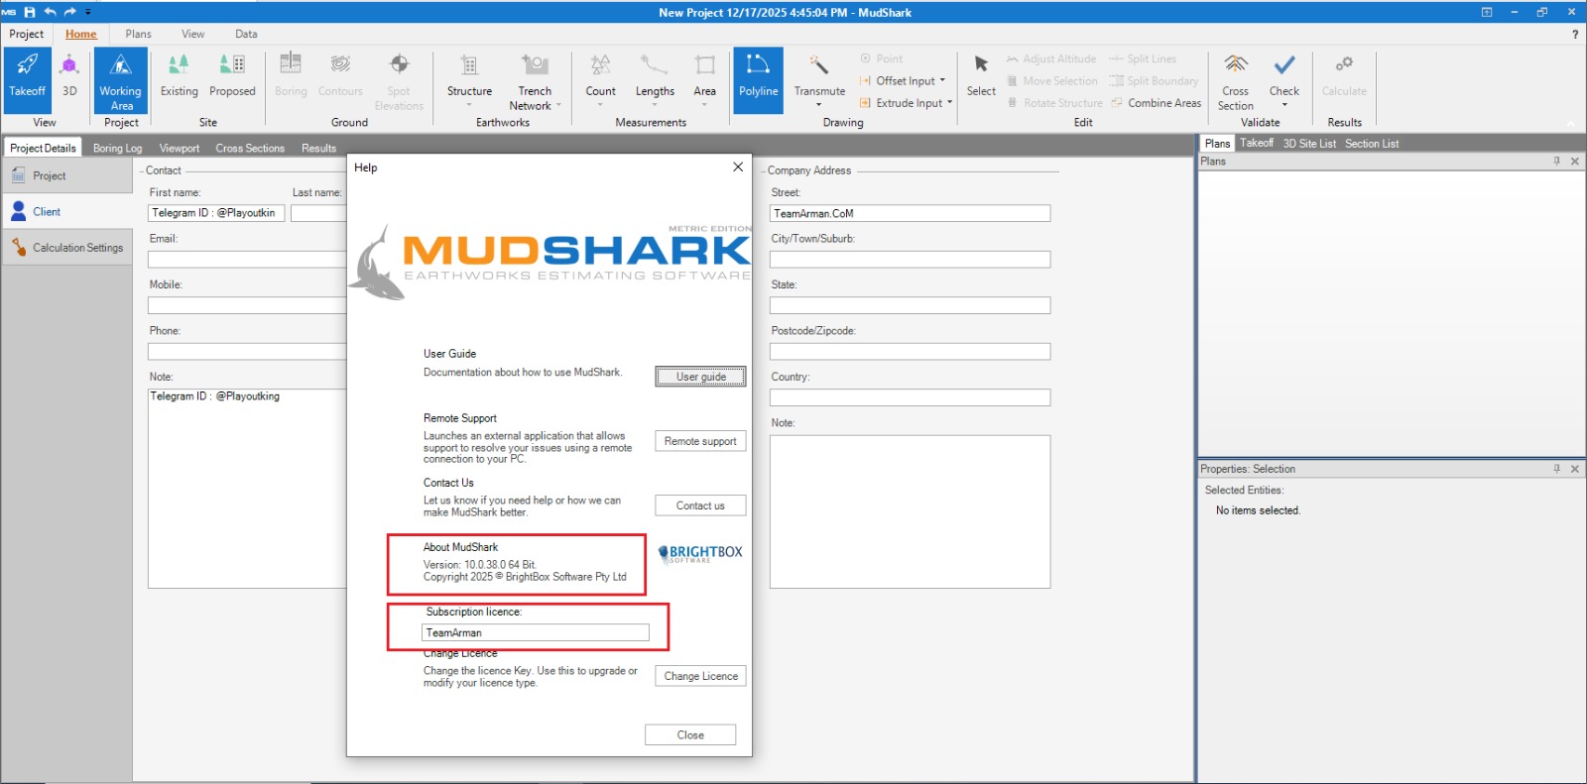Activate the Polyline drawing tool
This screenshot has height=784, width=1587.
pyautogui.click(x=759, y=79)
